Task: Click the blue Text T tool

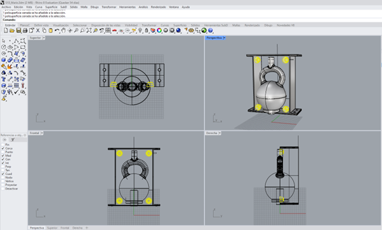Action: point(3,79)
